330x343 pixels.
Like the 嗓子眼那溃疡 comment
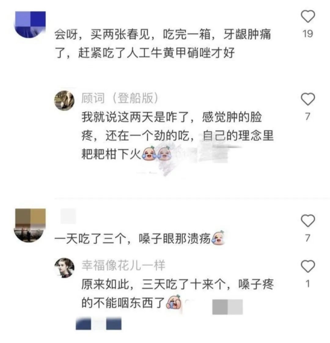308,220
